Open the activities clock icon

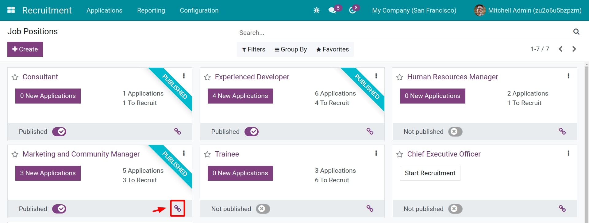352,10
